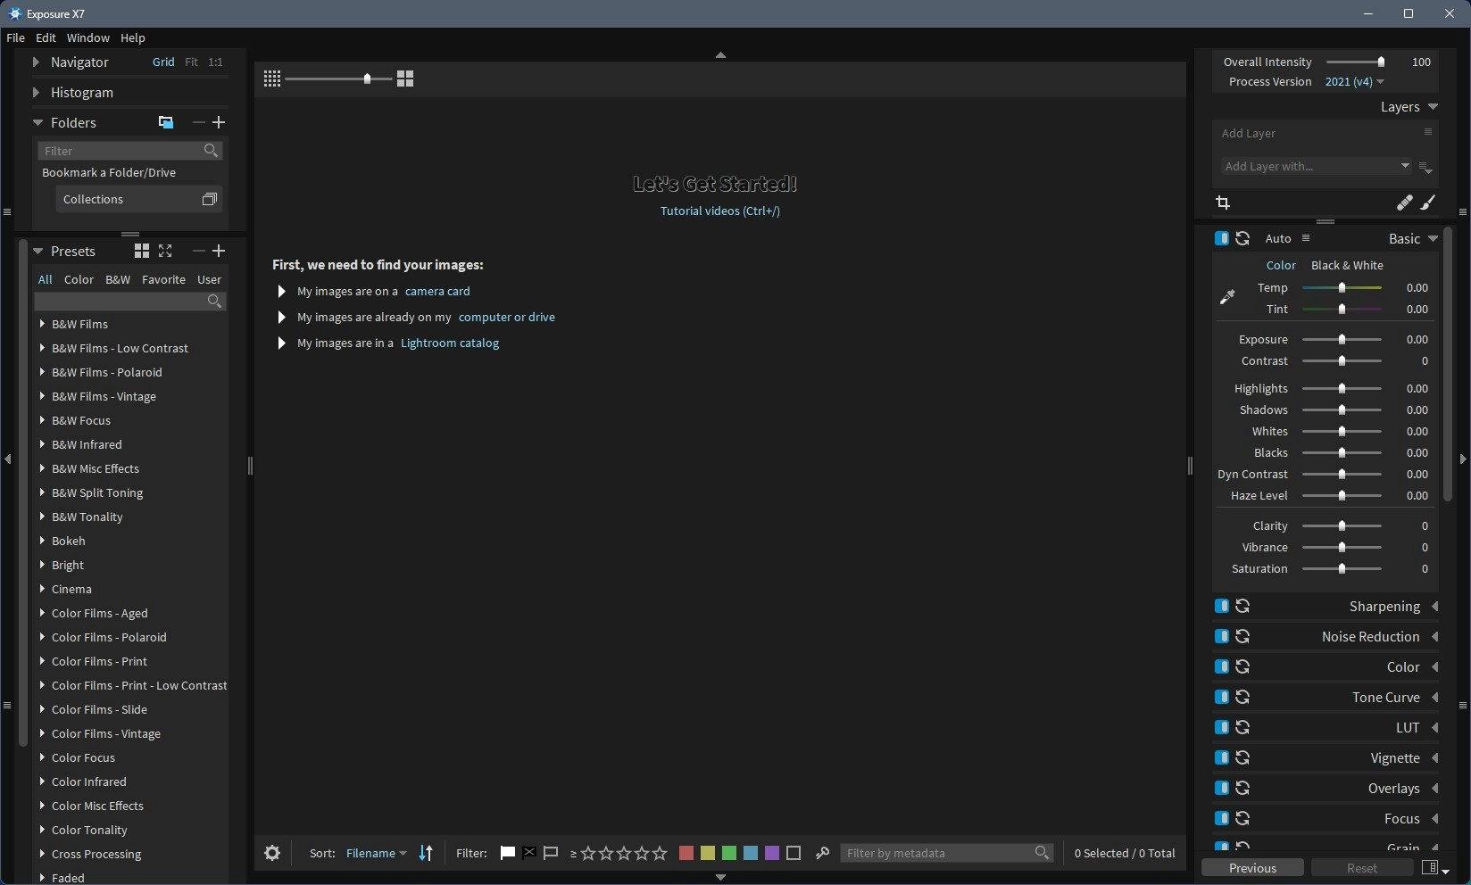Open the Edit menu
This screenshot has height=885, width=1471.
[46, 37]
